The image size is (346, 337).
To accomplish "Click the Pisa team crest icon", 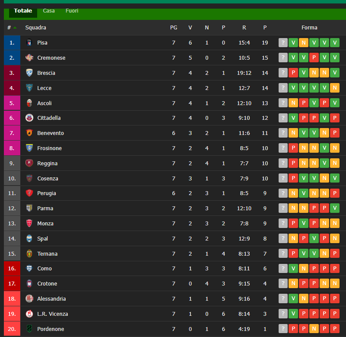I will pyautogui.click(x=29, y=42).
